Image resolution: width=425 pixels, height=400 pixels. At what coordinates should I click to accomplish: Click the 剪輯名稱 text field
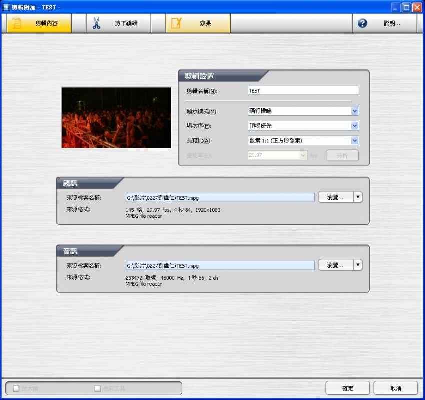[303, 91]
